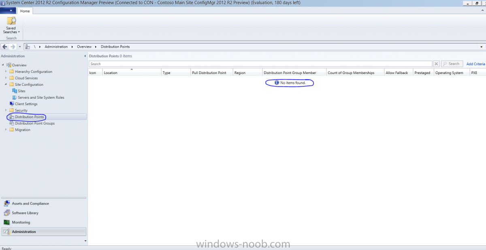Collapse the Overview tree node
486x250 pixels.
3,65
